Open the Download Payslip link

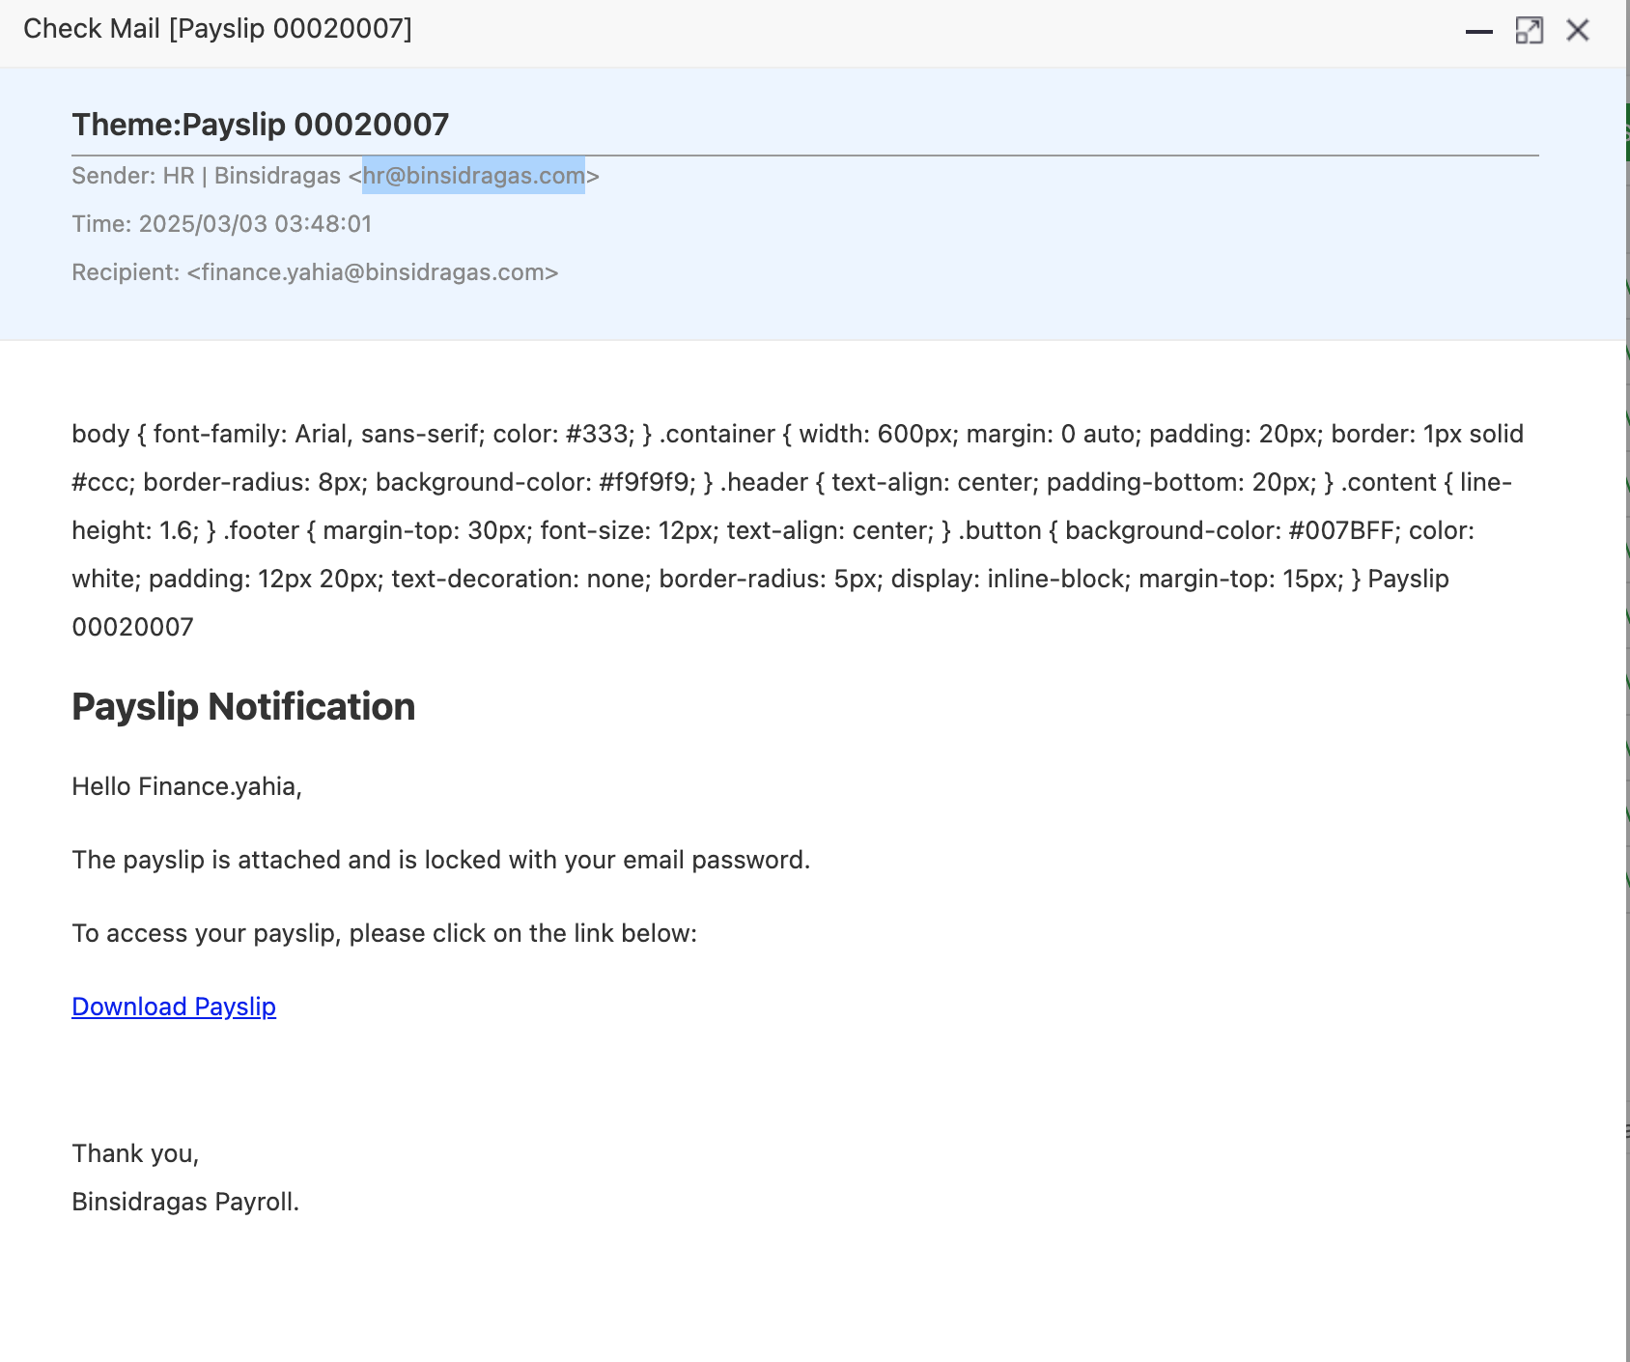click(x=174, y=1007)
